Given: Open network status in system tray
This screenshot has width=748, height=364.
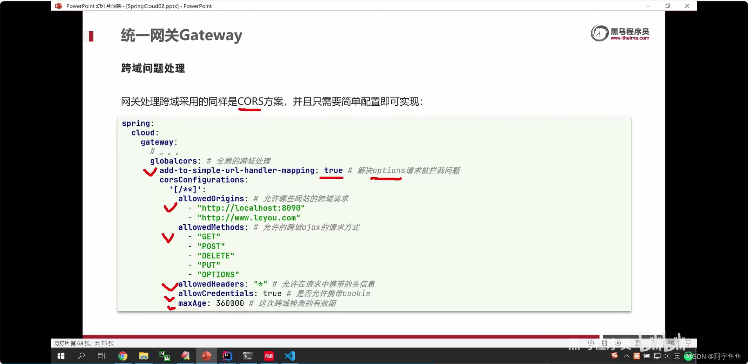Looking at the screenshot, I should pyautogui.click(x=657, y=356).
